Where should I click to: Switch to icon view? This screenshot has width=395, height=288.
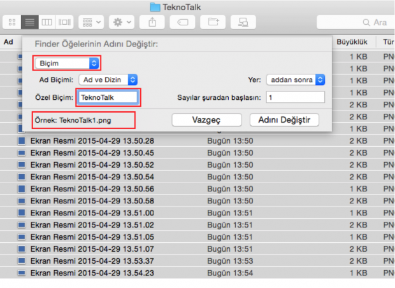(x=12, y=22)
